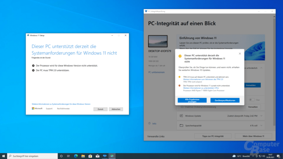Click Mehr über Windows 11 button

pyautogui.click(x=253, y=136)
